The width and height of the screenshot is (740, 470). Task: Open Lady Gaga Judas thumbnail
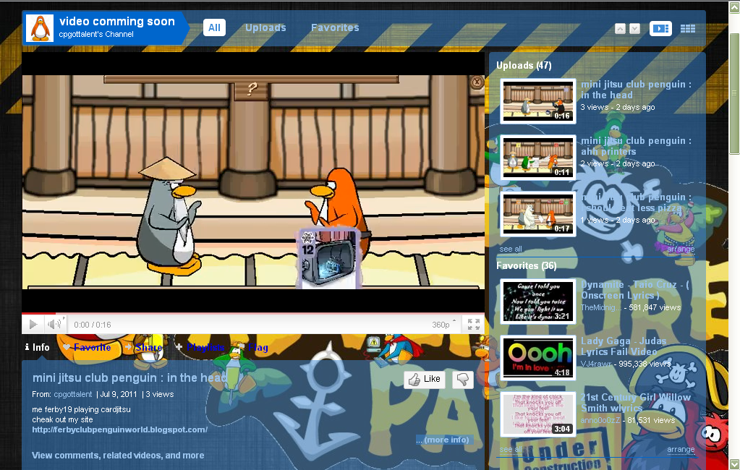coord(538,358)
